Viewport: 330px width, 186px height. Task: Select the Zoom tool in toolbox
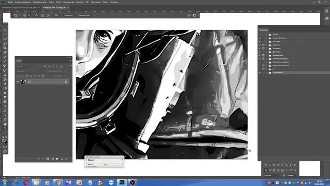(5, 129)
